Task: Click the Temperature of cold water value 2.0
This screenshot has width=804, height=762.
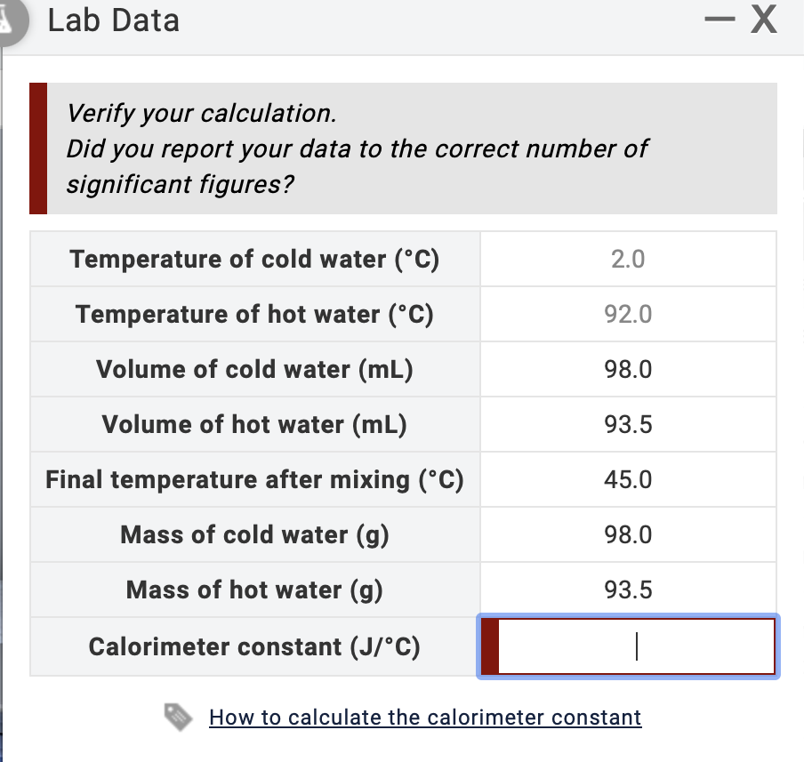Action: pos(628,258)
